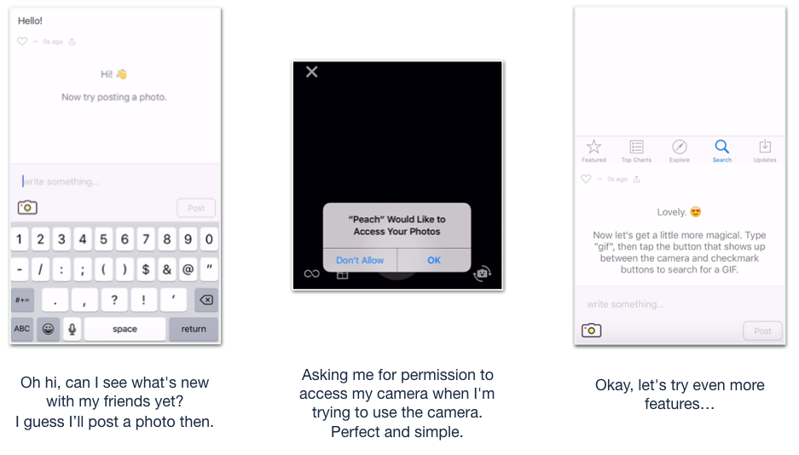Open the Featured tab
The width and height of the screenshot is (799, 455).
[593, 151]
